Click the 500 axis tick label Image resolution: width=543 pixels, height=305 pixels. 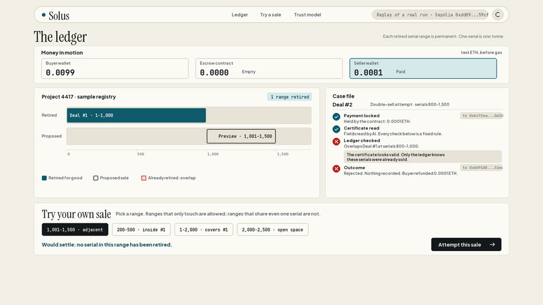click(x=141, y=154)
